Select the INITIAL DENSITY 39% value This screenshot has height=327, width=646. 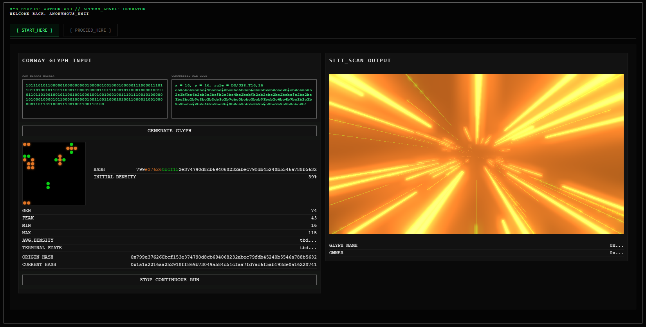pyautogui.click(x=312, y=177)
